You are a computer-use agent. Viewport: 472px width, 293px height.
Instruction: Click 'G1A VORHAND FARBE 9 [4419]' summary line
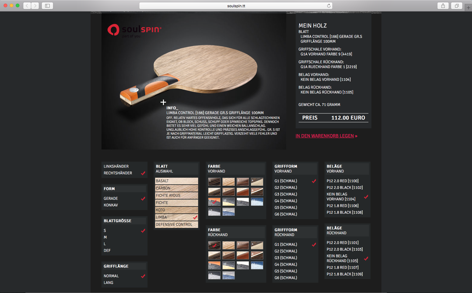tap(326, 54)
